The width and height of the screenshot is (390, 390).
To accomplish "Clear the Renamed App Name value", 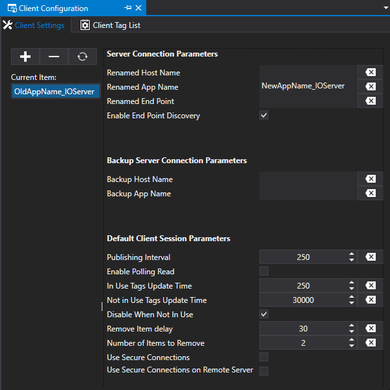I will 370,86.
